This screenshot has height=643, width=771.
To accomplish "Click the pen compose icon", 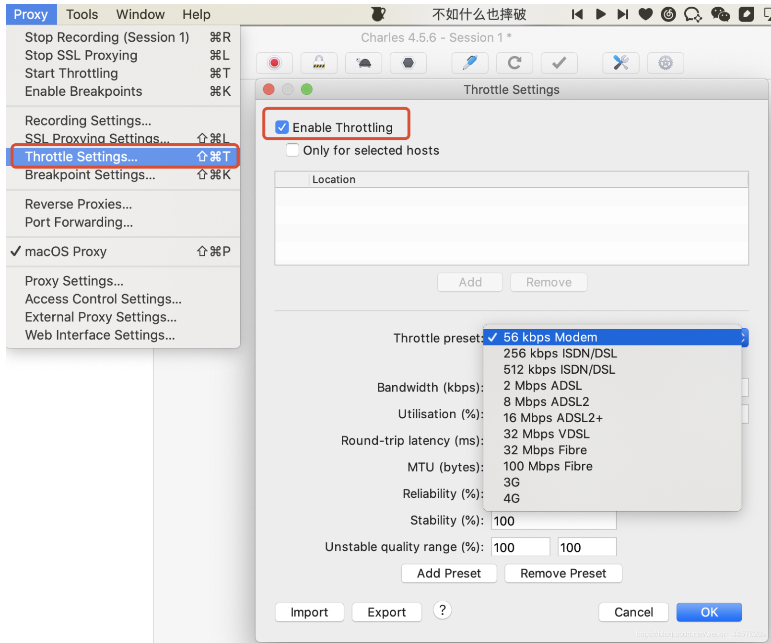I will [x=470, y=63].
